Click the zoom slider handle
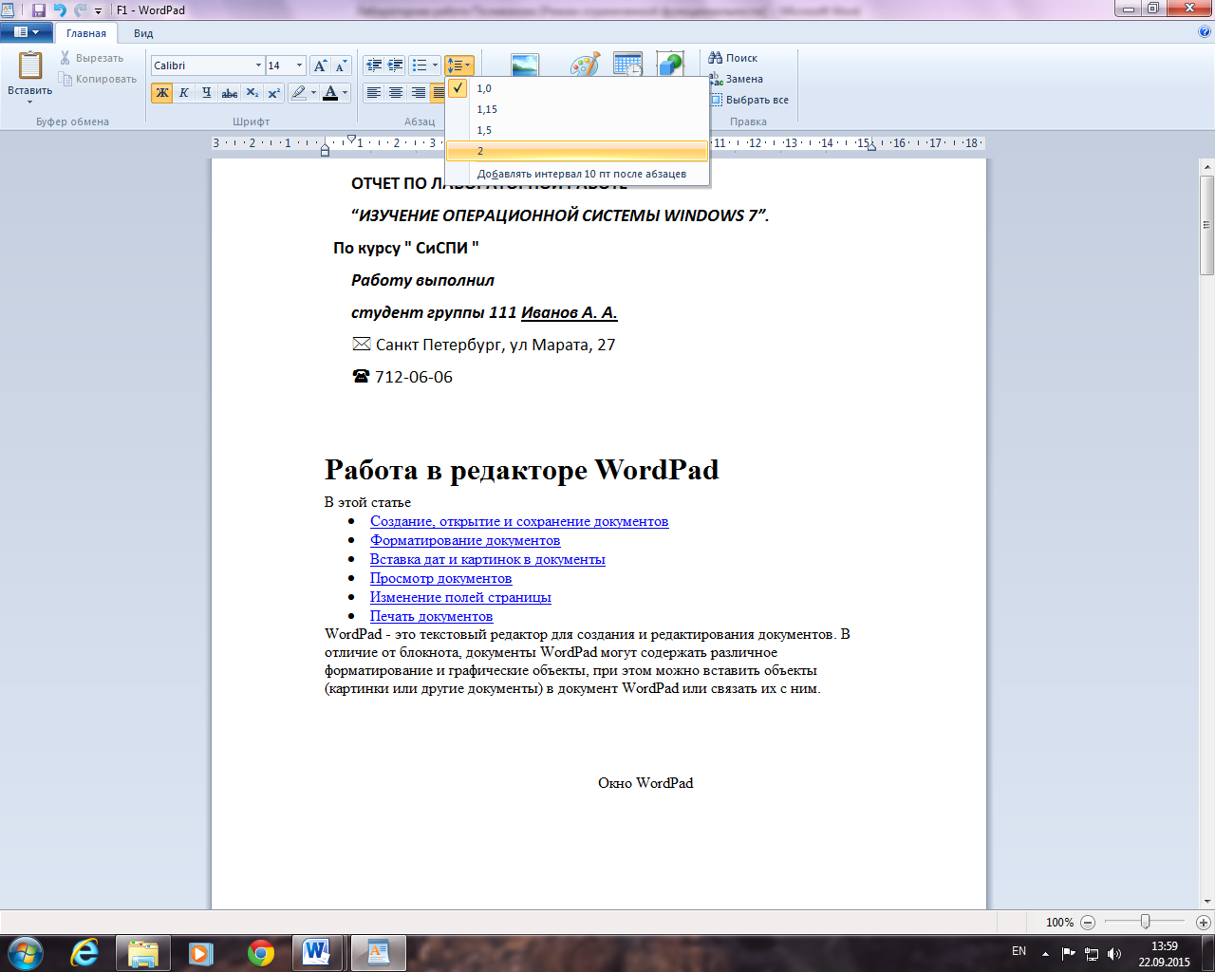 click(1146, 922)
